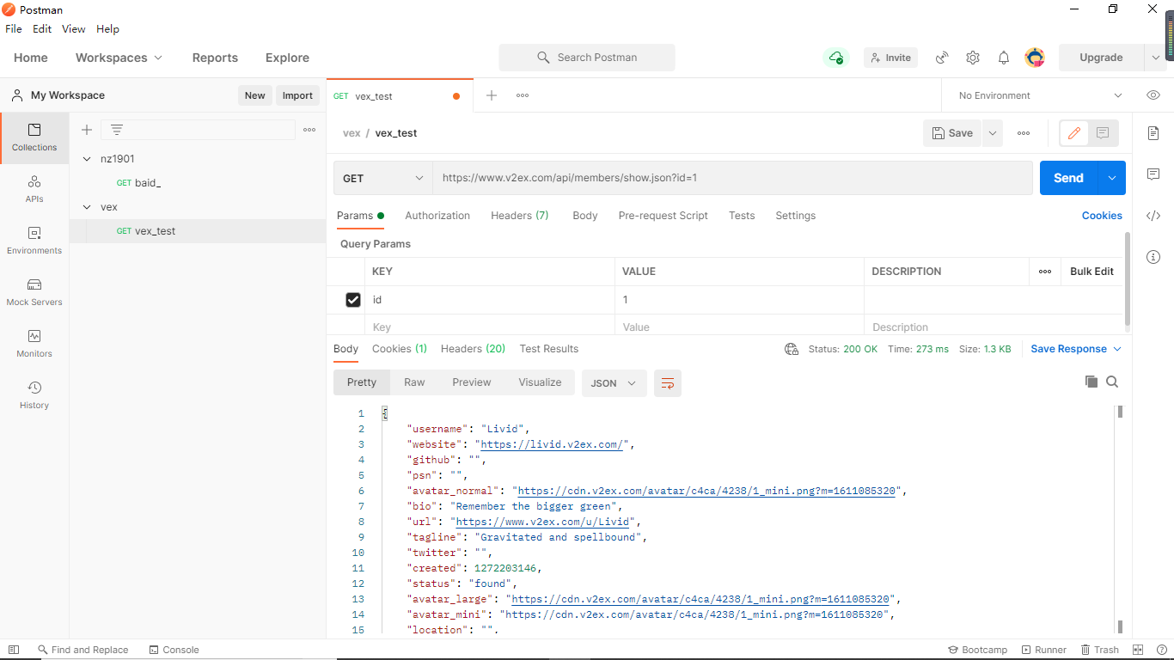Viewport: 1174px width, 660px height.
Task: Click the Import button
Action: 297,95
